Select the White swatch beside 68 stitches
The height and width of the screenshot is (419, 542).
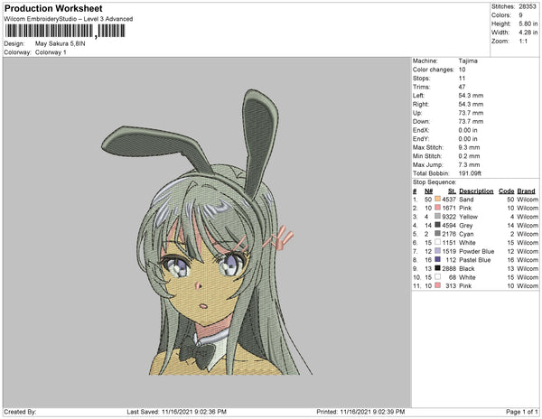(x=437, y=277)
